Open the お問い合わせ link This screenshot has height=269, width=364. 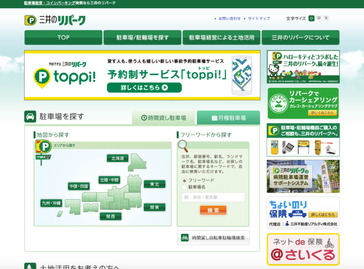tap(229, 19)
